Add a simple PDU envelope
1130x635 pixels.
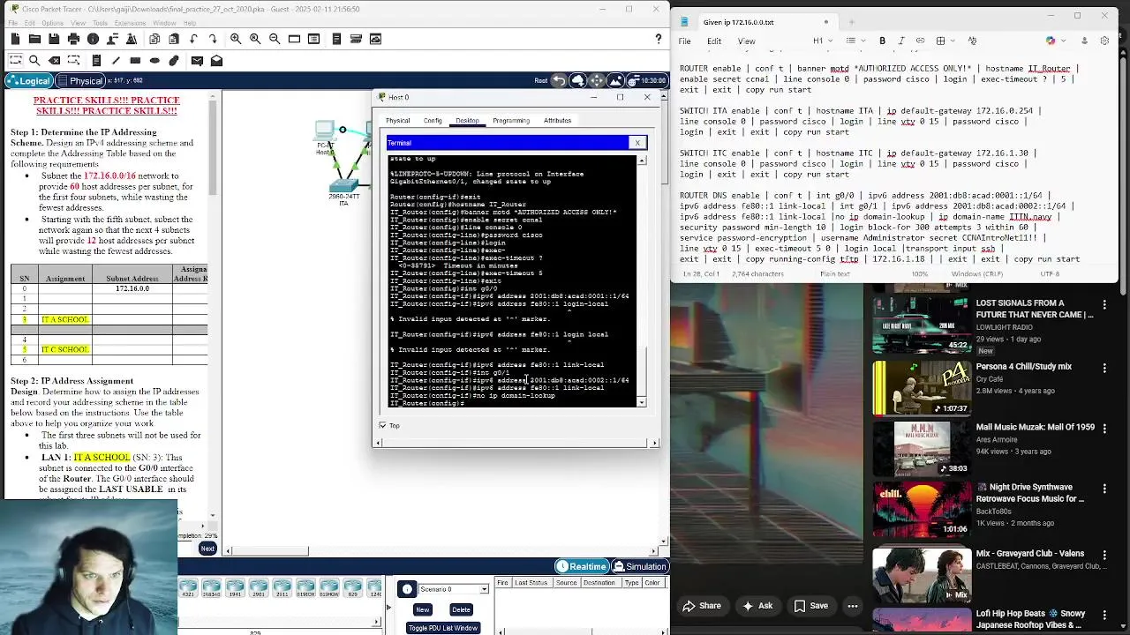(197, 60)
